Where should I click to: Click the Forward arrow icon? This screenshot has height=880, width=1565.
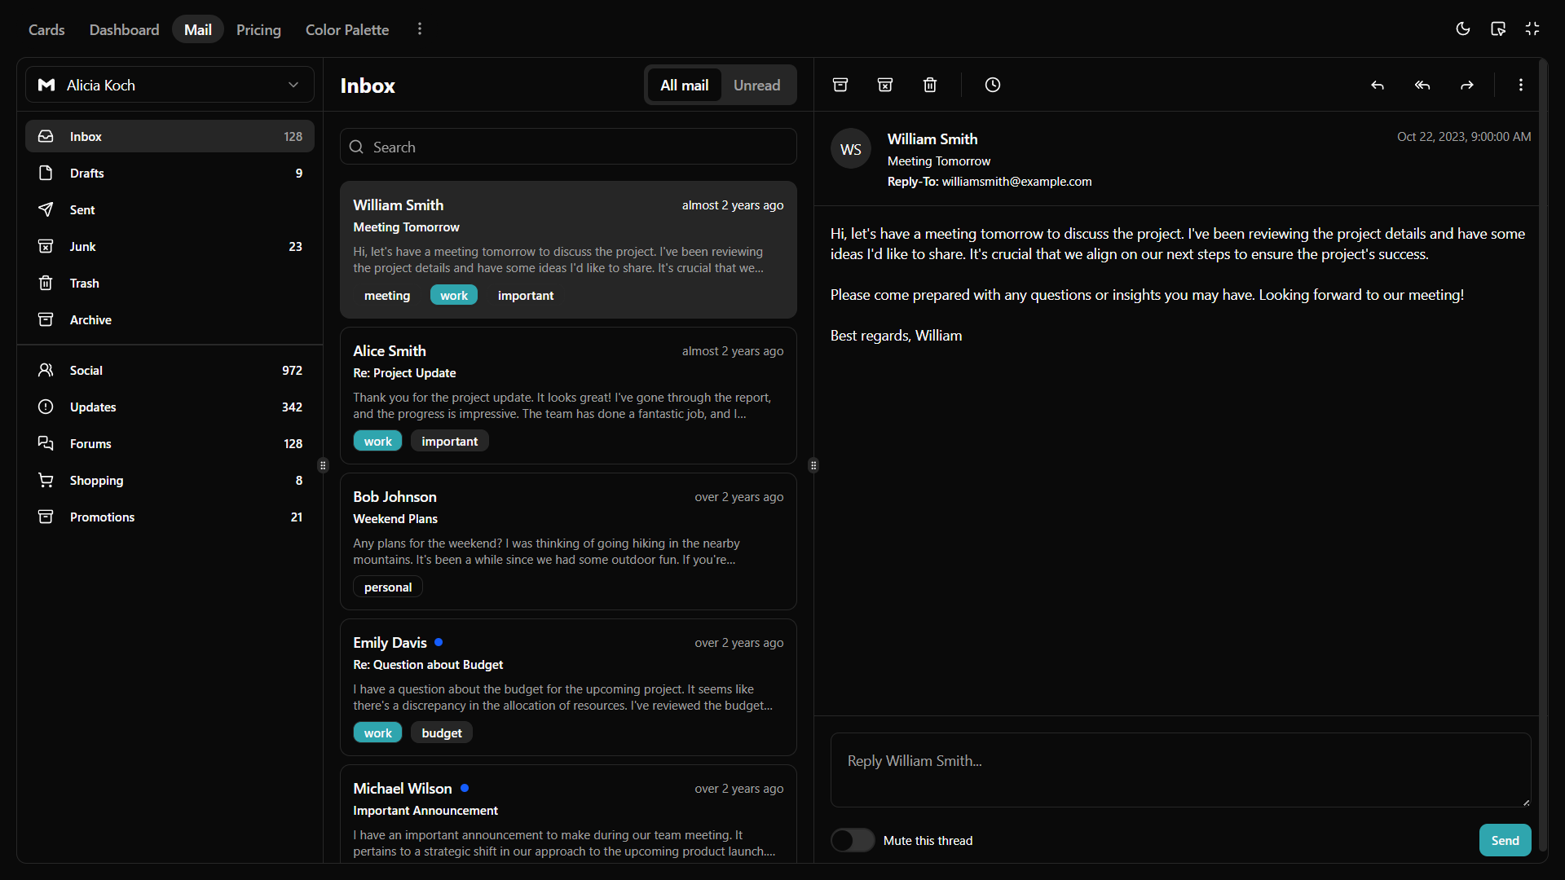pos(1467,85)
